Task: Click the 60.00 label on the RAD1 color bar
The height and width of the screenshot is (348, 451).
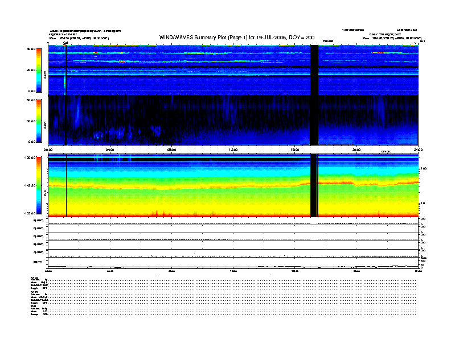Action: pos(31,100)
